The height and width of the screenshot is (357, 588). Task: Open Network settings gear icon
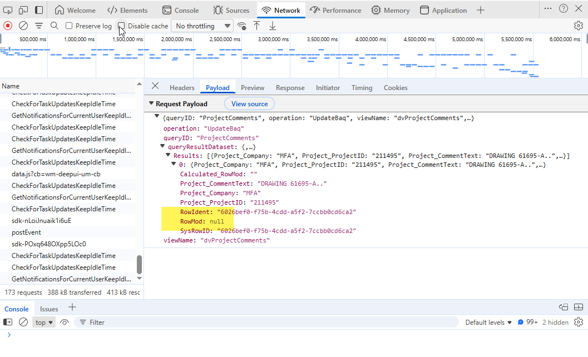pyautogui.click(x=578, y=26)
